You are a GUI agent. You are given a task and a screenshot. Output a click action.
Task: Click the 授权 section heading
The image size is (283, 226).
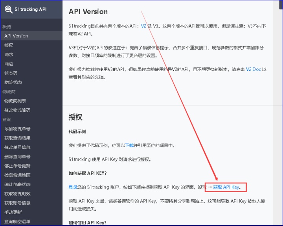(75, 117)
